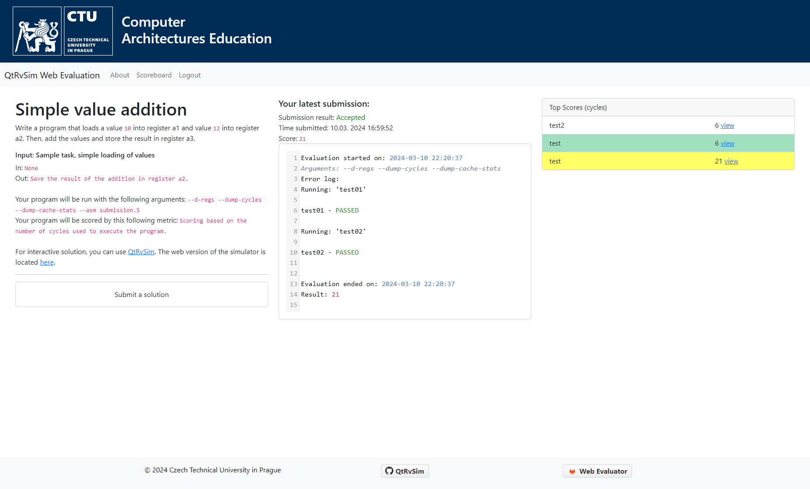This screenshot has height=489, width=810.
Task: Click the 'test02 - PASSED' log line
Action: point(330,252)
